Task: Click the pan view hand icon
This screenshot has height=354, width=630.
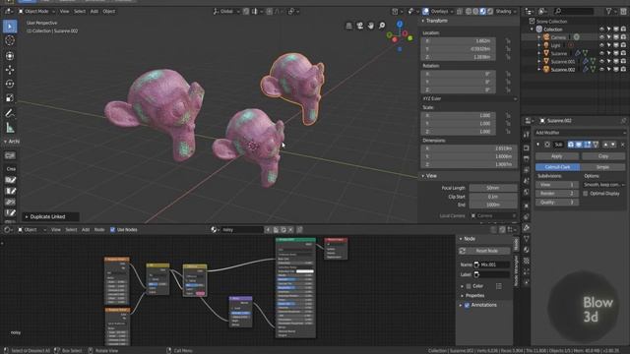Action: click(x=371, y=26)
